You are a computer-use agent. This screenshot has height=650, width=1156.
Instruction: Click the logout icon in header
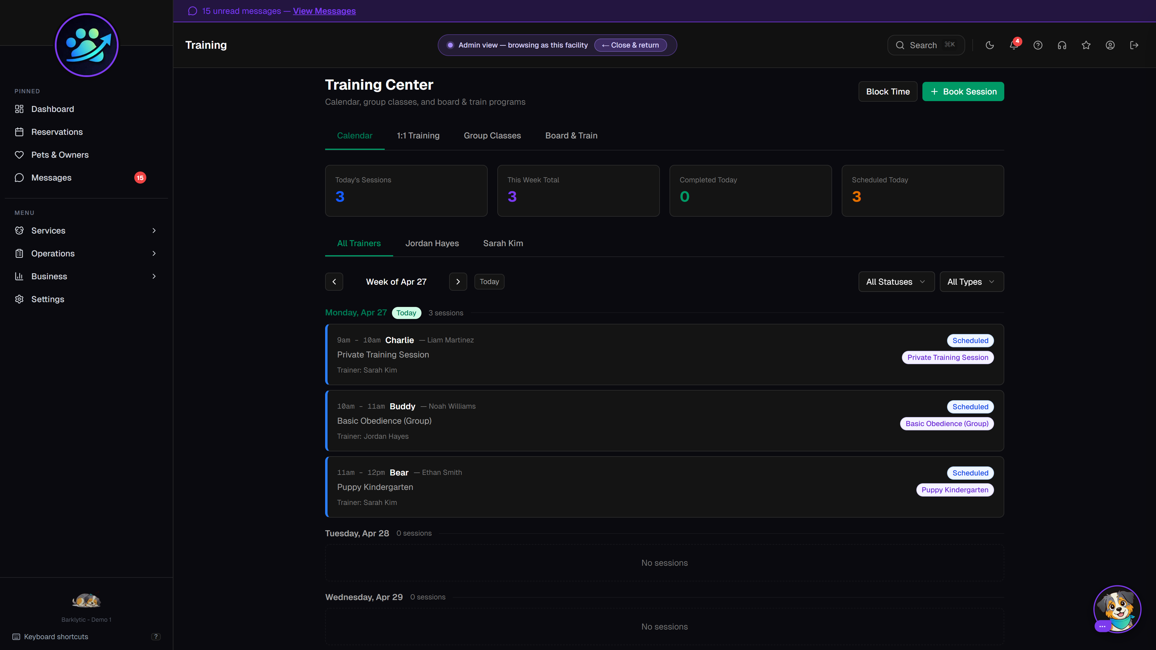pyautogui.click(x=1134, y=45)
